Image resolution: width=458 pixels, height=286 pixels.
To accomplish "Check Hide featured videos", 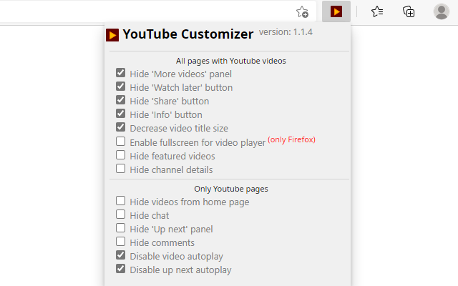I will (x=121, y=155).
